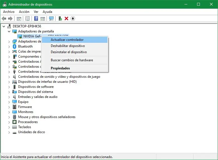
Task: Expand Mouse y otros dispositivos señaladores node
Action: point(9,117)
